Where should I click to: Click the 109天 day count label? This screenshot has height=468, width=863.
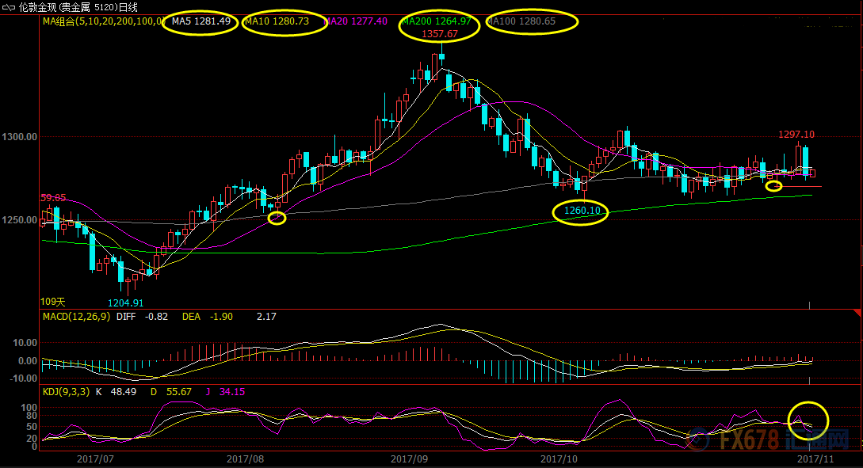pyautogui.click(x=53, y=302)
